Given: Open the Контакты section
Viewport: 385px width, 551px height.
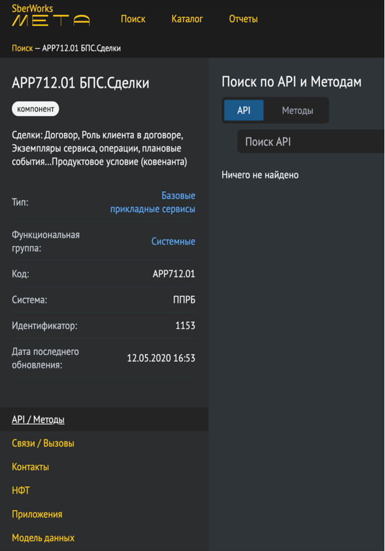Looking at the screenshot, I should [30, 467].
